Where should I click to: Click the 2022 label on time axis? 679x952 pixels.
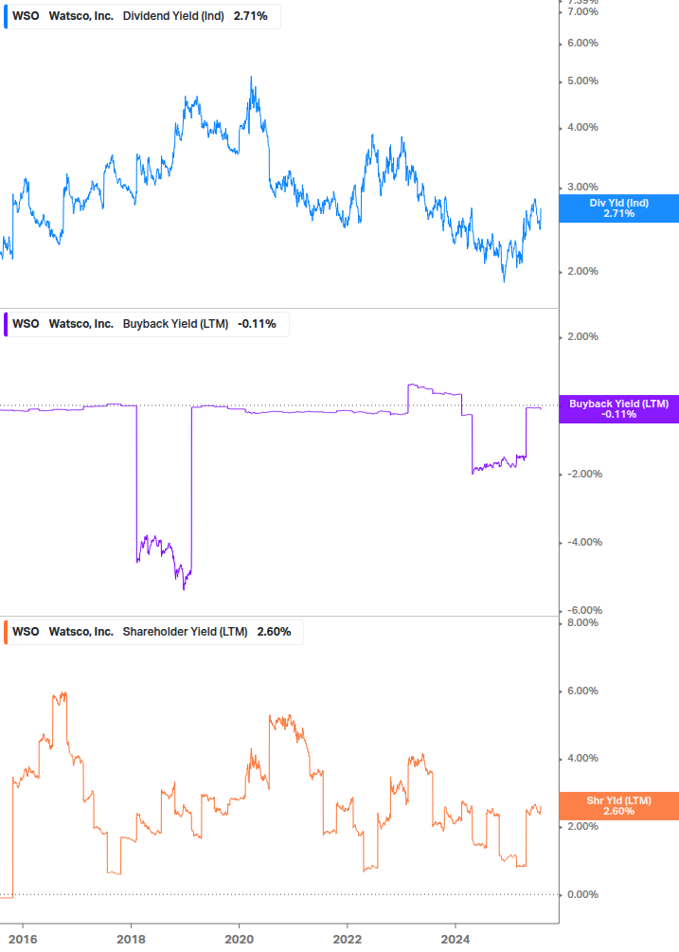point(348,940)
